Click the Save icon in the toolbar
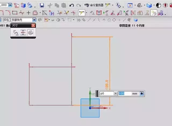 [42, 5]
